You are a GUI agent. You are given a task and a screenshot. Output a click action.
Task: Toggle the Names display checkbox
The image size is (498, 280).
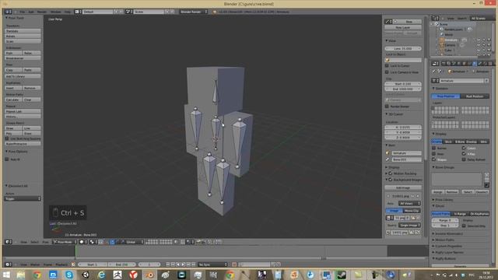434,149
